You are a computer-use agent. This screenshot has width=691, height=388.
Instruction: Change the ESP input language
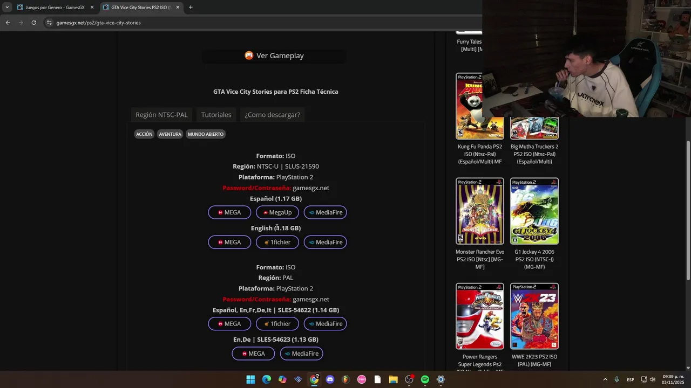tap(631, 379)
